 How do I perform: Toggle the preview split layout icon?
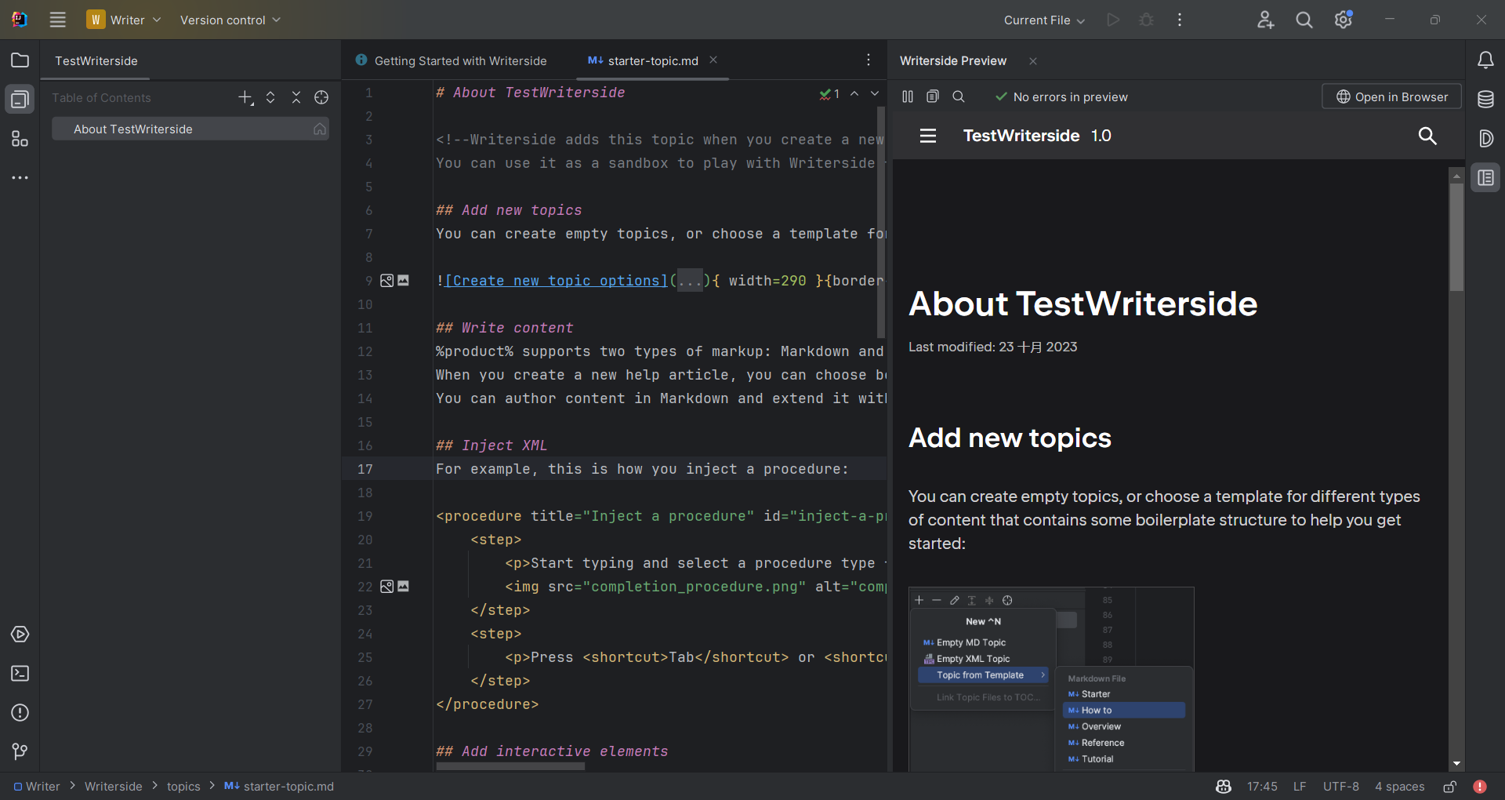pos(908,96)
